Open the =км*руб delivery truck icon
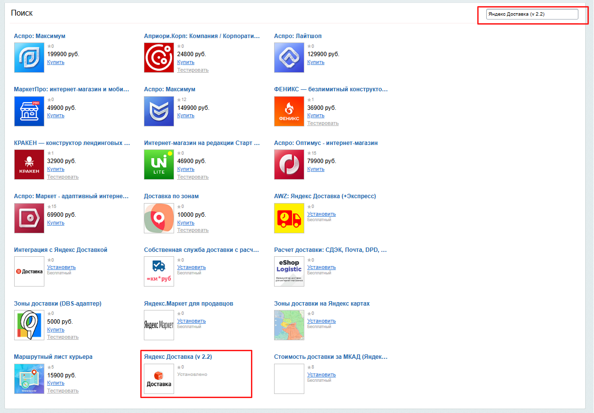Image resolution: width=594 pixels, height=413 pixels. (x=159, y=271)
